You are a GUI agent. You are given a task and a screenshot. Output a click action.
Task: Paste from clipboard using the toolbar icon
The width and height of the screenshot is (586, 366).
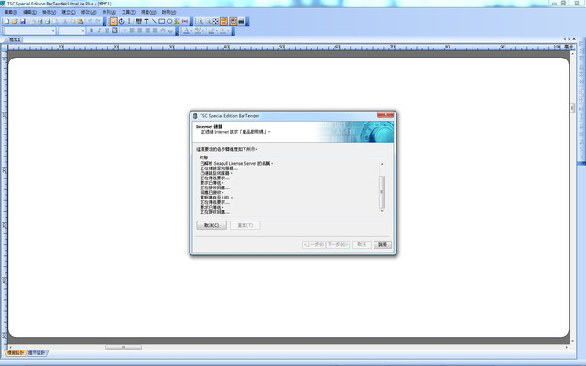pyautogui.click(x=81, y=22)
